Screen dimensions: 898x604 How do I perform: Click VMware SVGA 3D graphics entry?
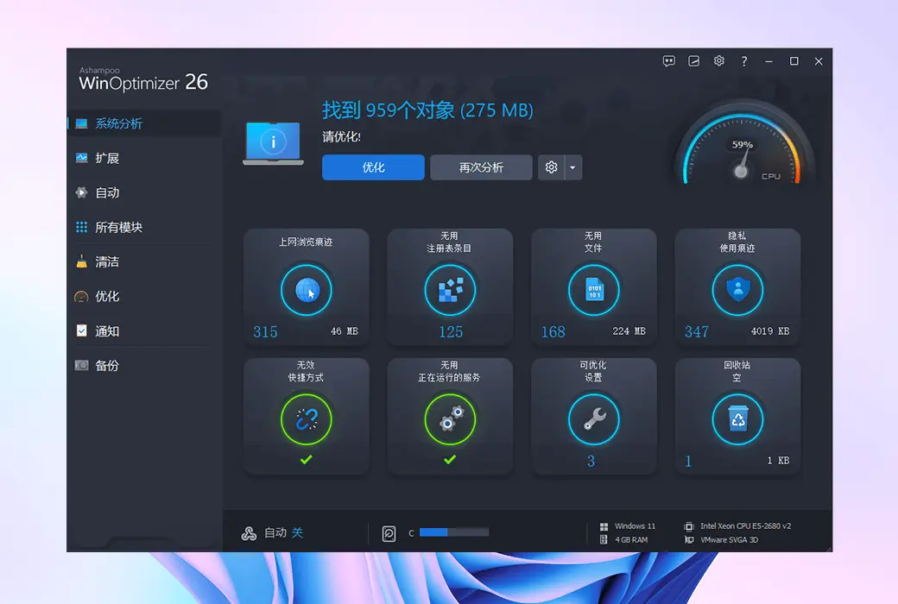pyautogui.click(x=722, y=540)
